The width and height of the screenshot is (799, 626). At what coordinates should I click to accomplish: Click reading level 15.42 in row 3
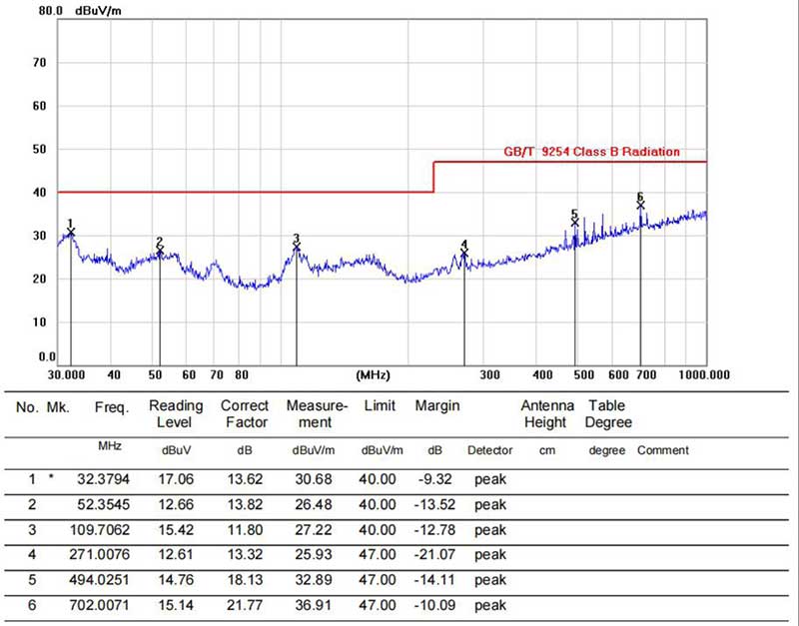click(x=176, y=529)
